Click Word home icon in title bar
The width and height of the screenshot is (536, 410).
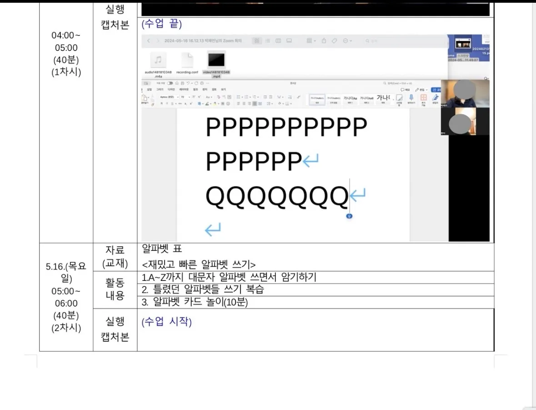177,83
